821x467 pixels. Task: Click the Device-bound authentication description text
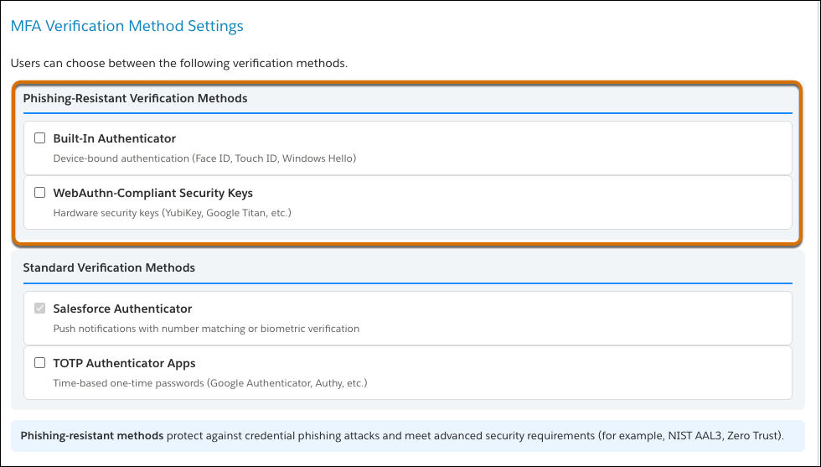pos(204,158)
